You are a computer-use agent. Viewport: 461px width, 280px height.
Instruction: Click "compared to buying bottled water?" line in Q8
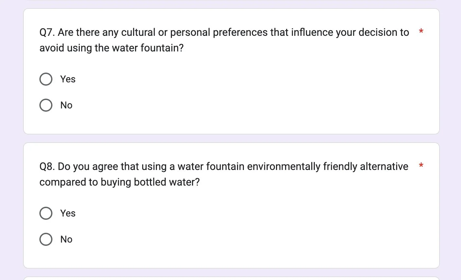tap(119, 182)
